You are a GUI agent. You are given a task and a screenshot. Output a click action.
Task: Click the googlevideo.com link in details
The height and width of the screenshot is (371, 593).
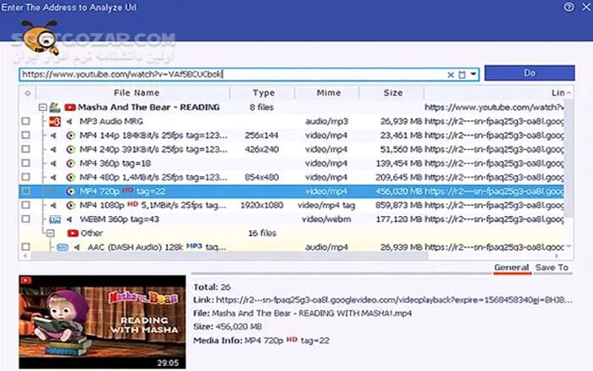point(395,301)
